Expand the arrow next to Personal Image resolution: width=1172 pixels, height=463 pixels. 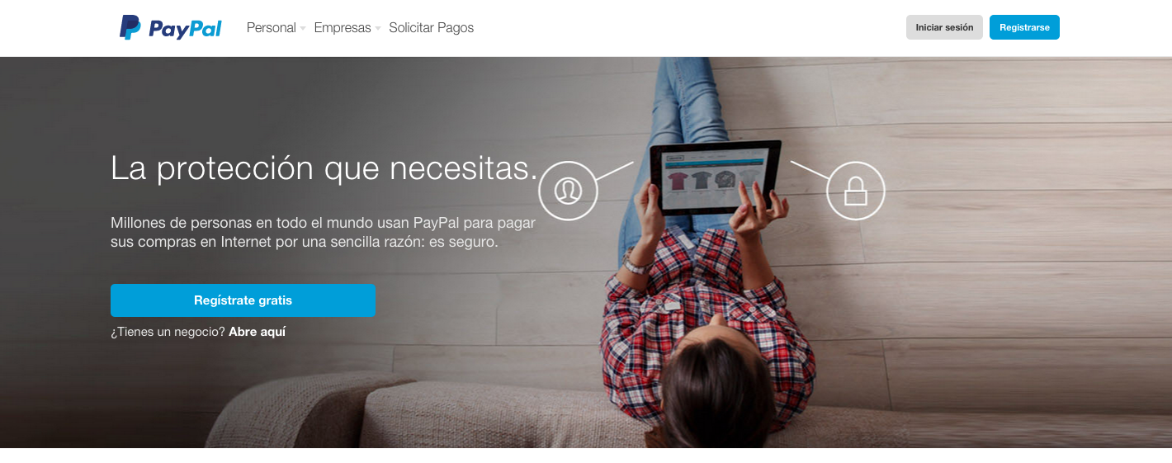point(303,28)
